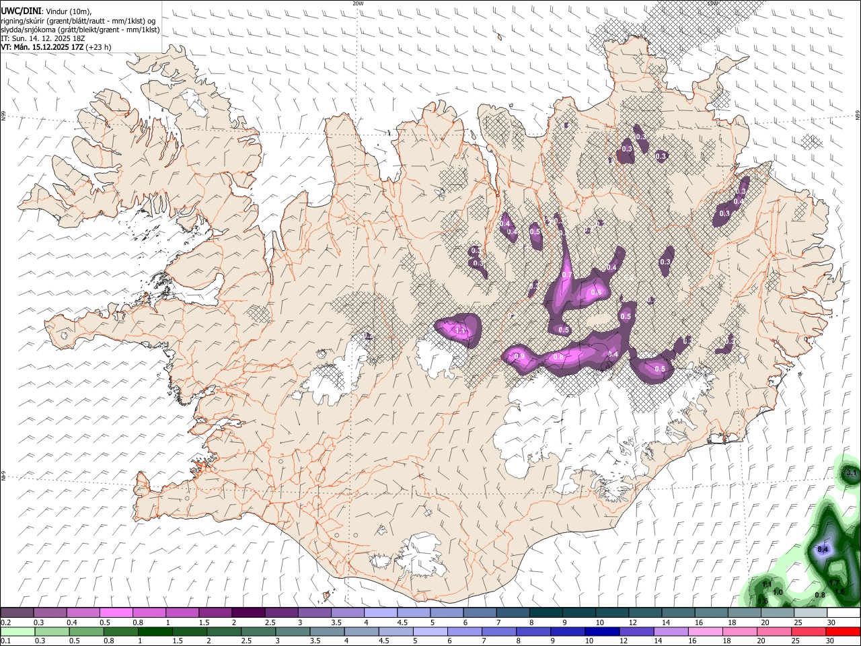This screenshot has height=646, width=861.
Task: Pick the top-row lavender swatch between 4 and 4.5
Action: coord(381,613)
